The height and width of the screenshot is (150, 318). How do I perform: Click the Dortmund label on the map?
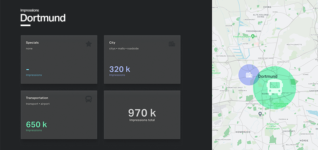coord(268,76)
